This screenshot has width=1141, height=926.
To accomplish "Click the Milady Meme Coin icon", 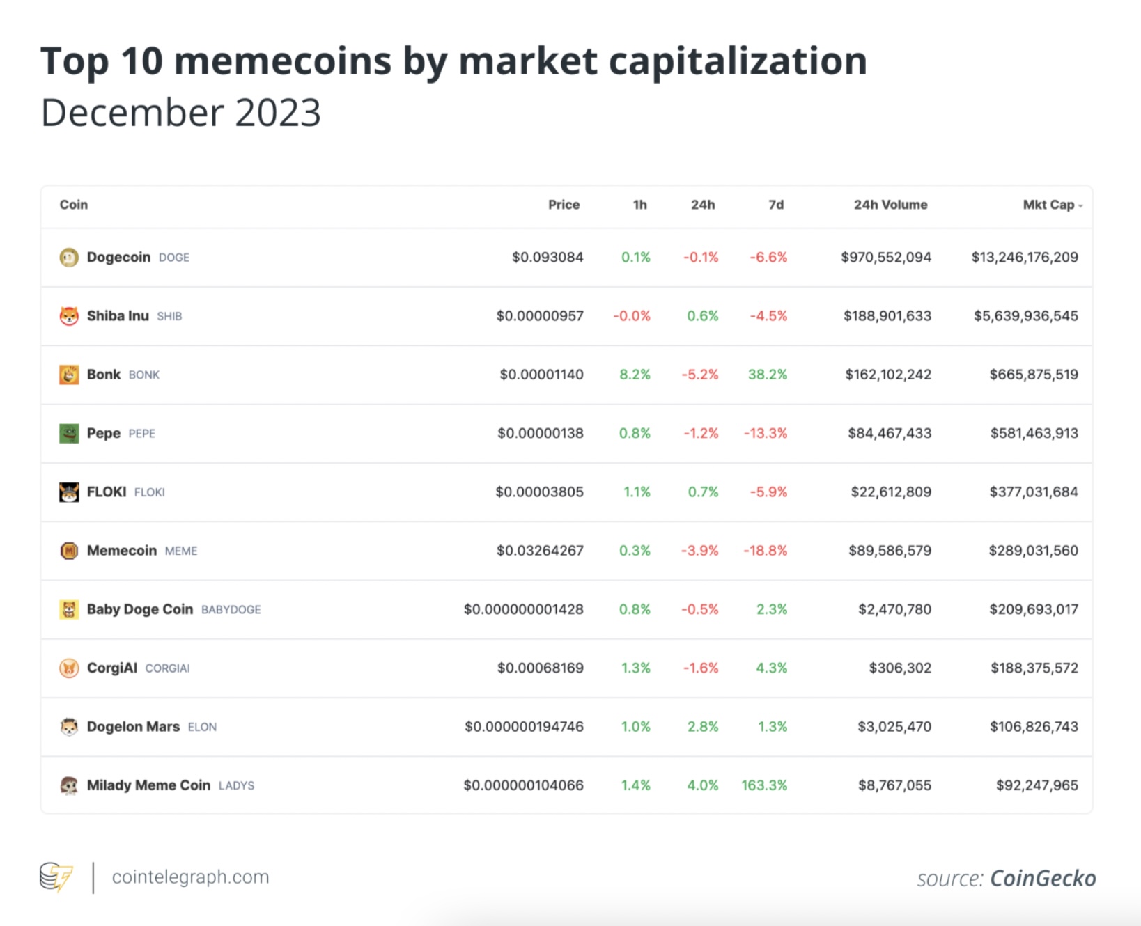I will point(69,786).
